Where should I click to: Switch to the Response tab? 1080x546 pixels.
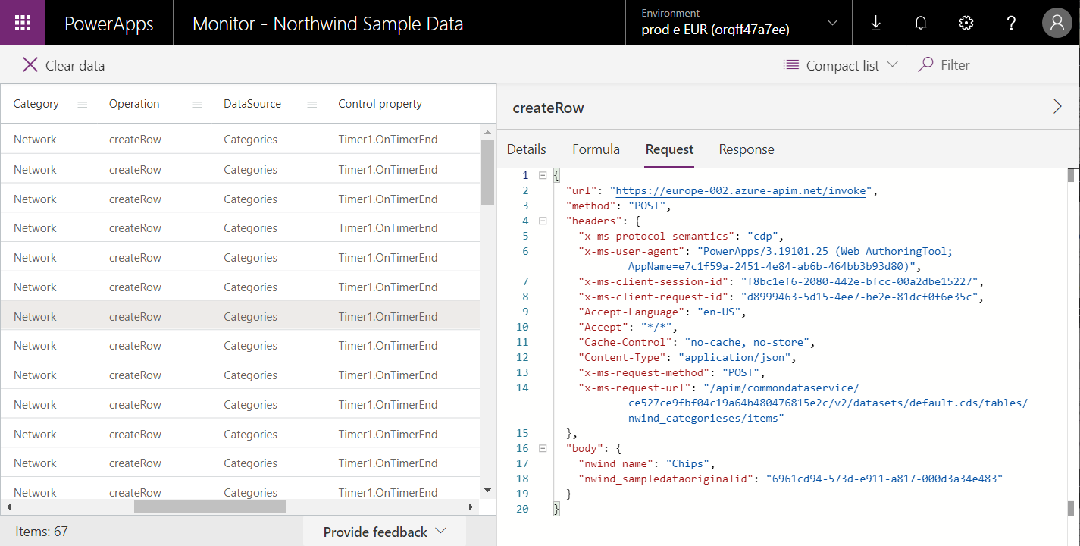click(747, 149)
